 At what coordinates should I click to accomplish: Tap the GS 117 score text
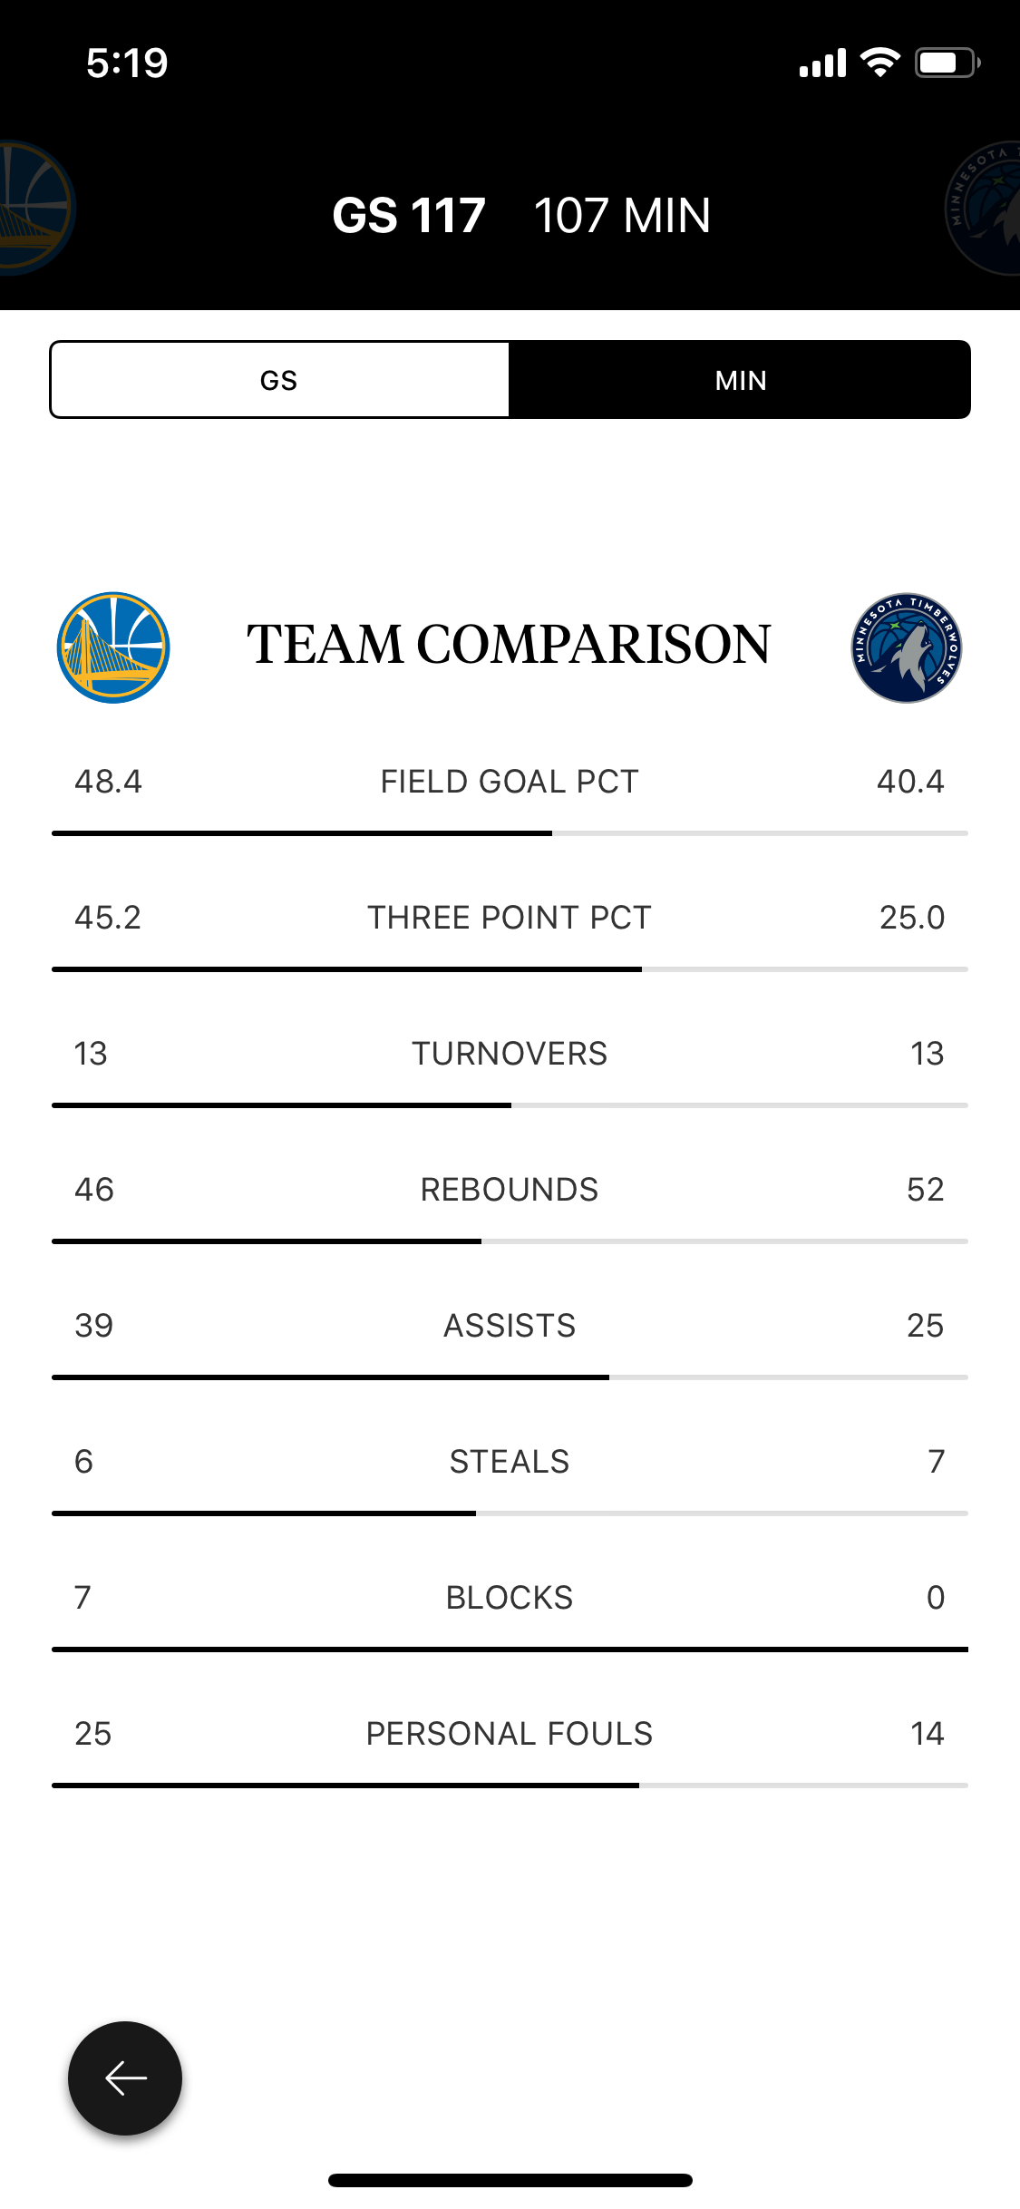(x=409, y=216)
